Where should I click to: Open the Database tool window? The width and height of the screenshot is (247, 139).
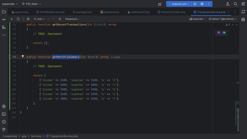coord(243,19)
